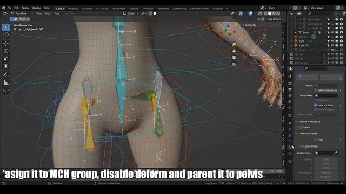Open the File menu
This screenshot has height=194, width=346.
pos(9,8)
